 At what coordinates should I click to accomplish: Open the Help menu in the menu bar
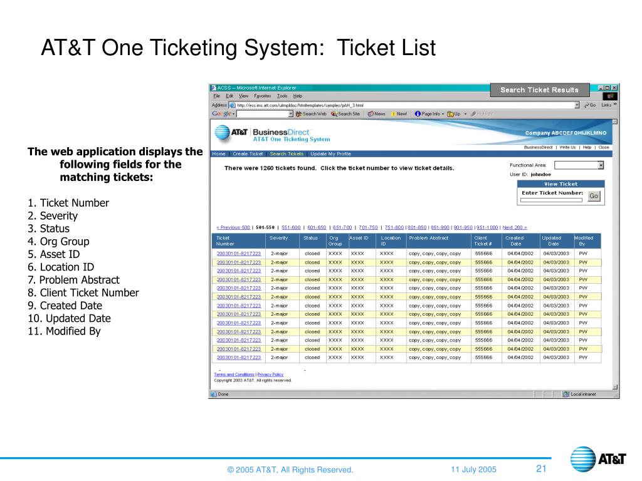click(298, 96)
